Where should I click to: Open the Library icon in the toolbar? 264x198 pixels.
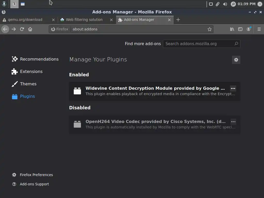click(232, 29)
